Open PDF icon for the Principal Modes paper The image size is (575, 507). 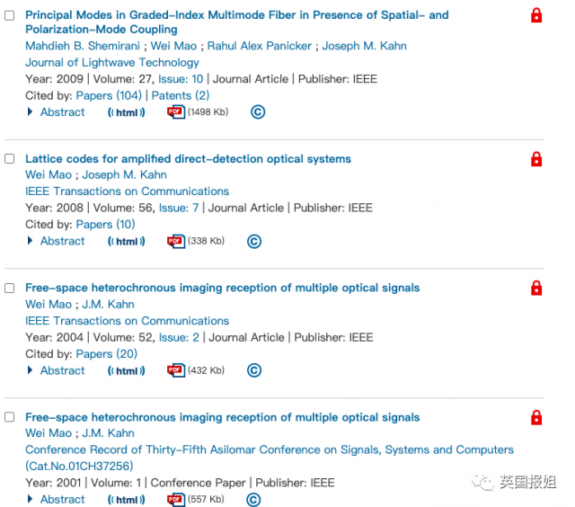coord(175,112)
